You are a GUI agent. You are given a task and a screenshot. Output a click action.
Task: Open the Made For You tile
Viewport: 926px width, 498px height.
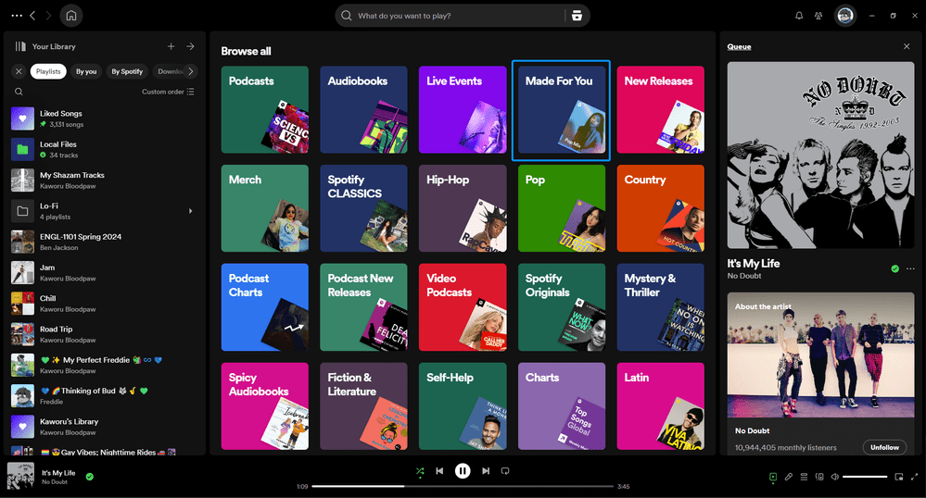561,110
